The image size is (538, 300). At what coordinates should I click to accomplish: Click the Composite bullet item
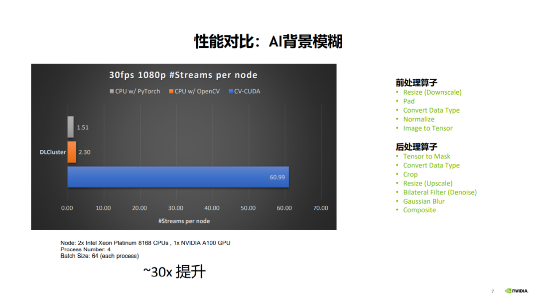(419, 210)
